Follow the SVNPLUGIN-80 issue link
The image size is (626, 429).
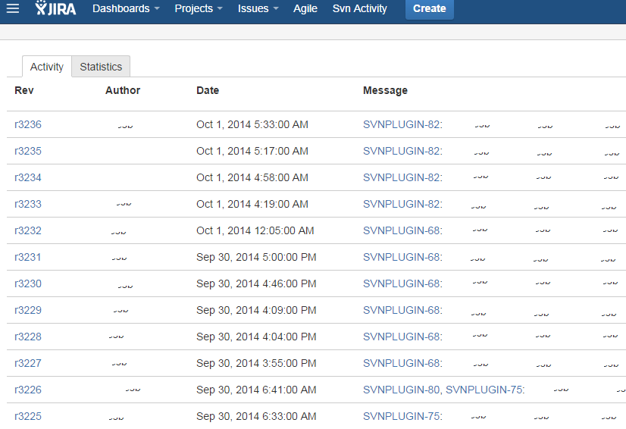401,390
